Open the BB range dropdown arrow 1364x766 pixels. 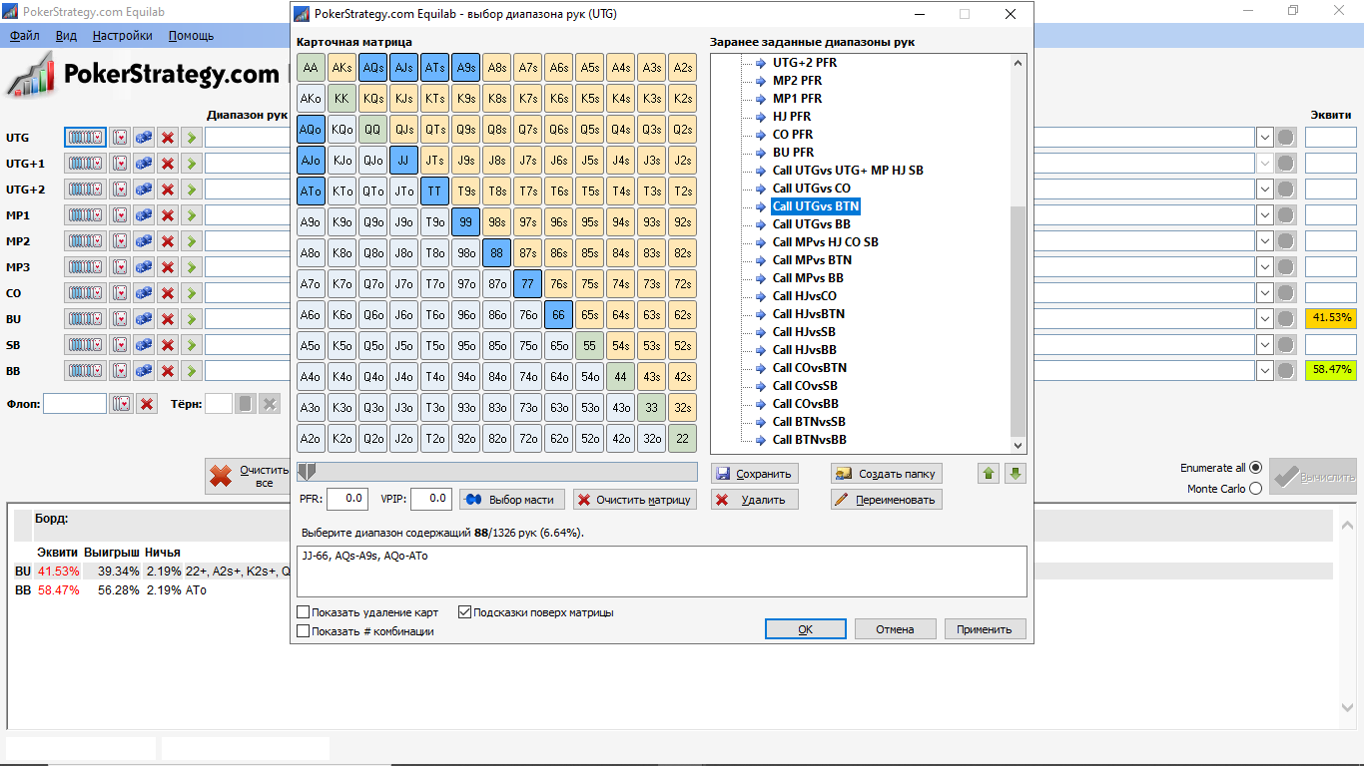(1264, 370)
